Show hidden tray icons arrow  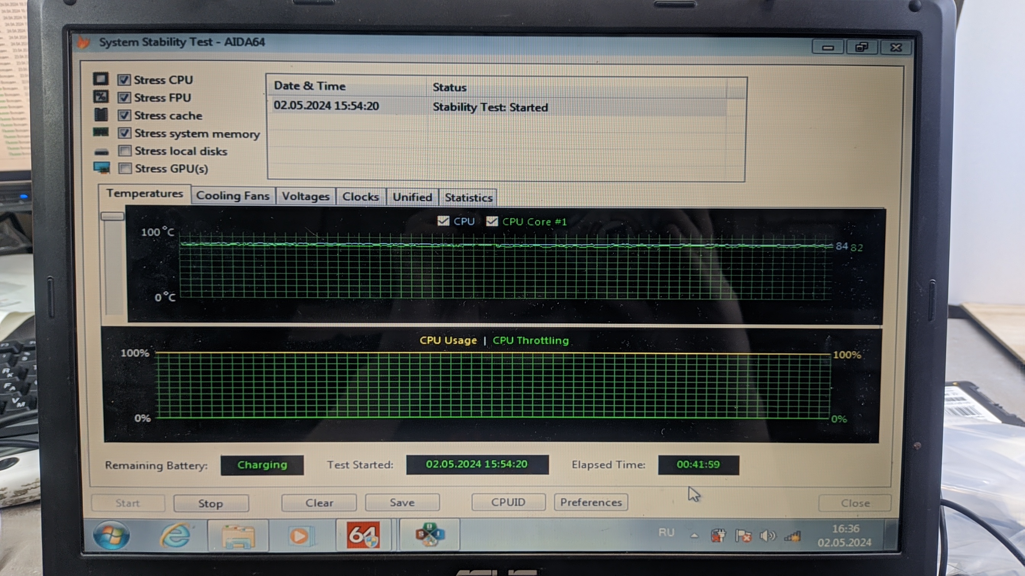point(694,536)
